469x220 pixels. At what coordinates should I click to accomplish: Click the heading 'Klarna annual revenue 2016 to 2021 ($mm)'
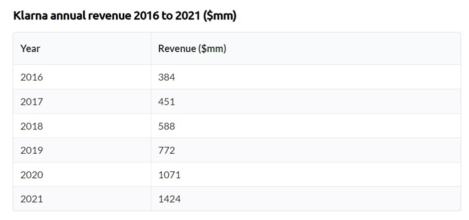coord(125,16)
